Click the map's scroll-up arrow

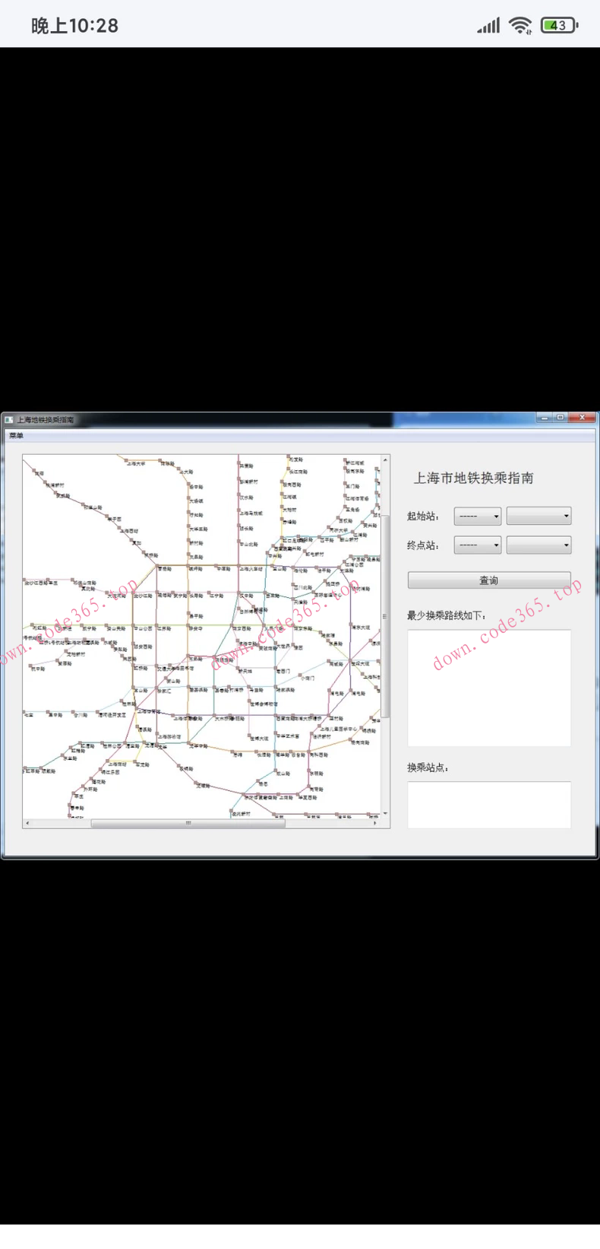[x=385, y=460]
